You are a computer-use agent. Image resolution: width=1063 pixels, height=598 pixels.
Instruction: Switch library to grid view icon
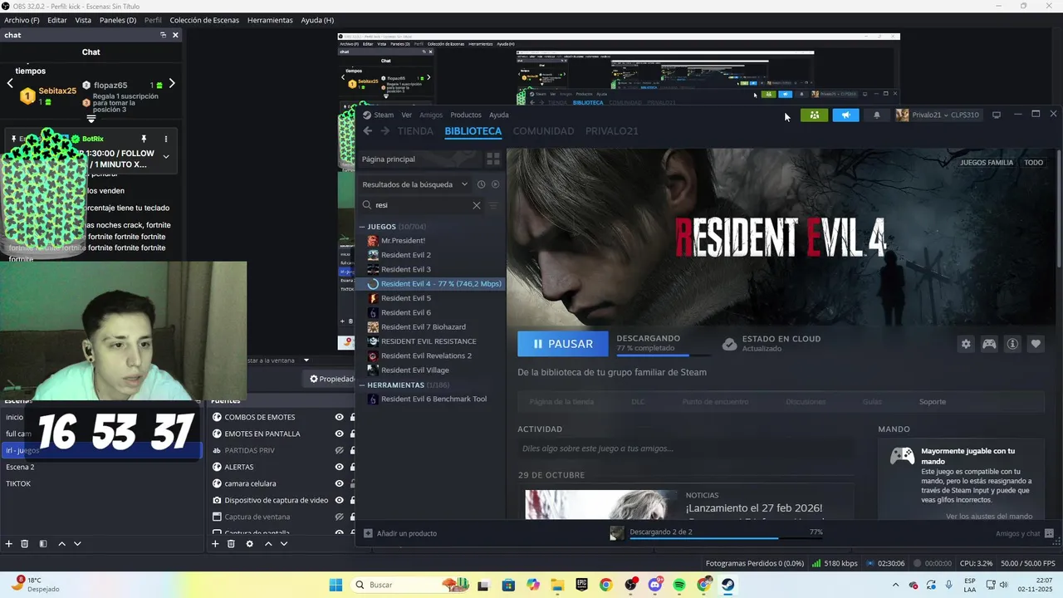tap(492, 159)
